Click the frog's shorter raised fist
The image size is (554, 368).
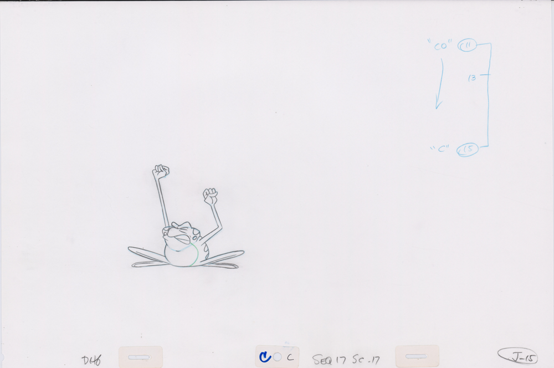(210, 195)
